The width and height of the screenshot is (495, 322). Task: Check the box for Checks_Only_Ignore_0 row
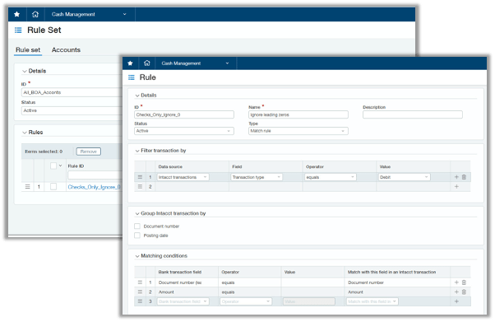(x=53, y=187)
